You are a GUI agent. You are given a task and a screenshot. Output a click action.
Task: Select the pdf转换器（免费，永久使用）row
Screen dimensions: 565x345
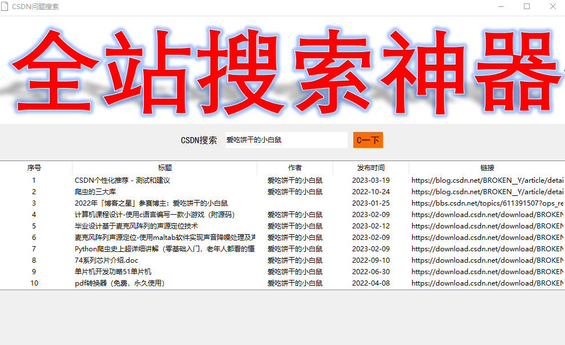click(282, 283)
